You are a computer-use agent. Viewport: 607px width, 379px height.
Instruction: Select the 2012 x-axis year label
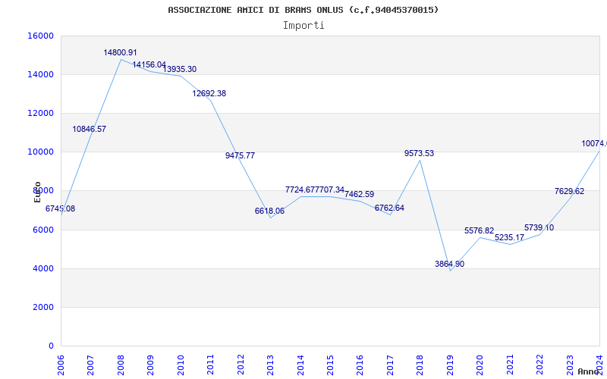tap(241, 365)
